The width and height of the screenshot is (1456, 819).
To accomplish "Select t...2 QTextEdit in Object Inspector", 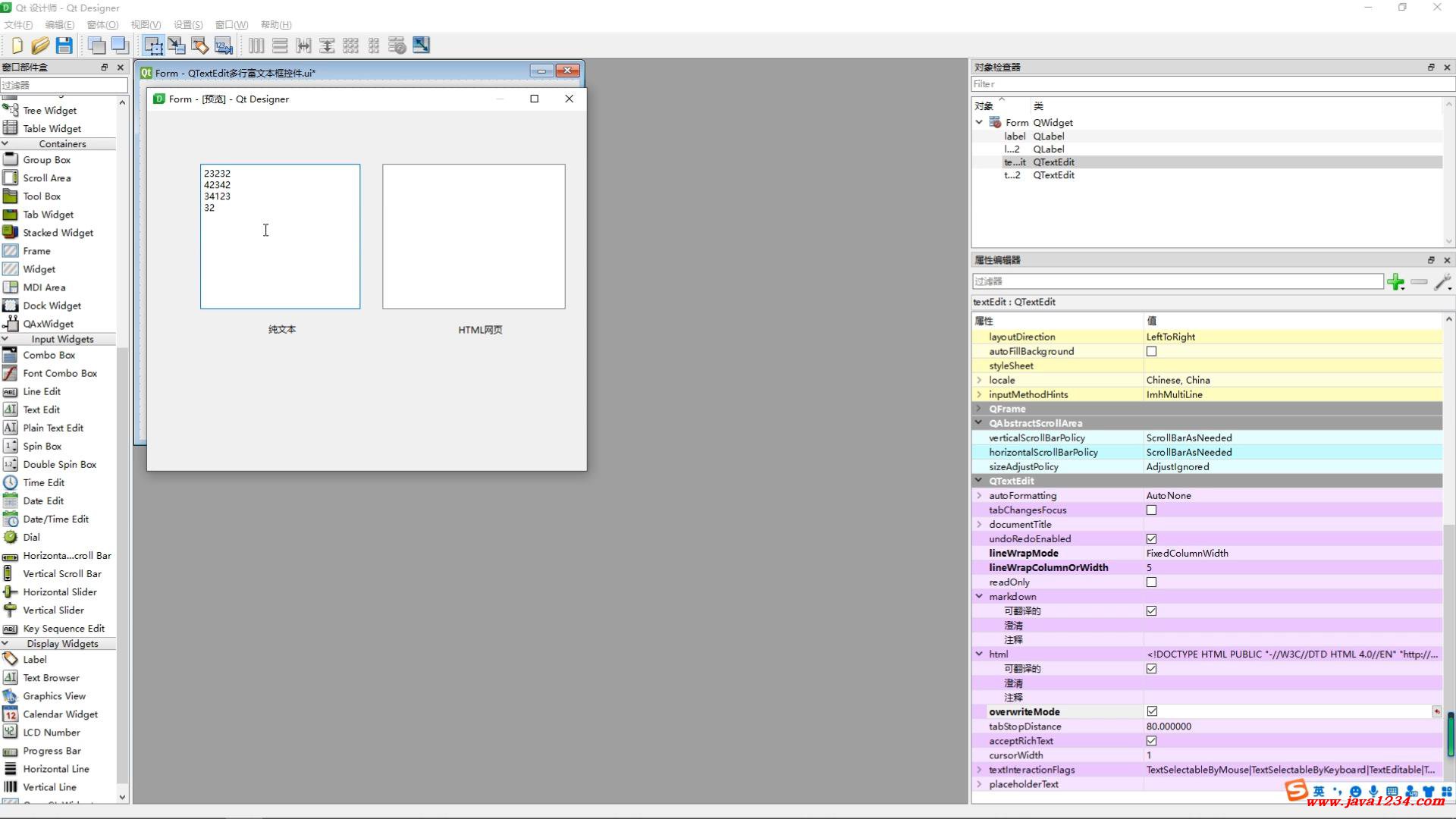I will 1207,175.
